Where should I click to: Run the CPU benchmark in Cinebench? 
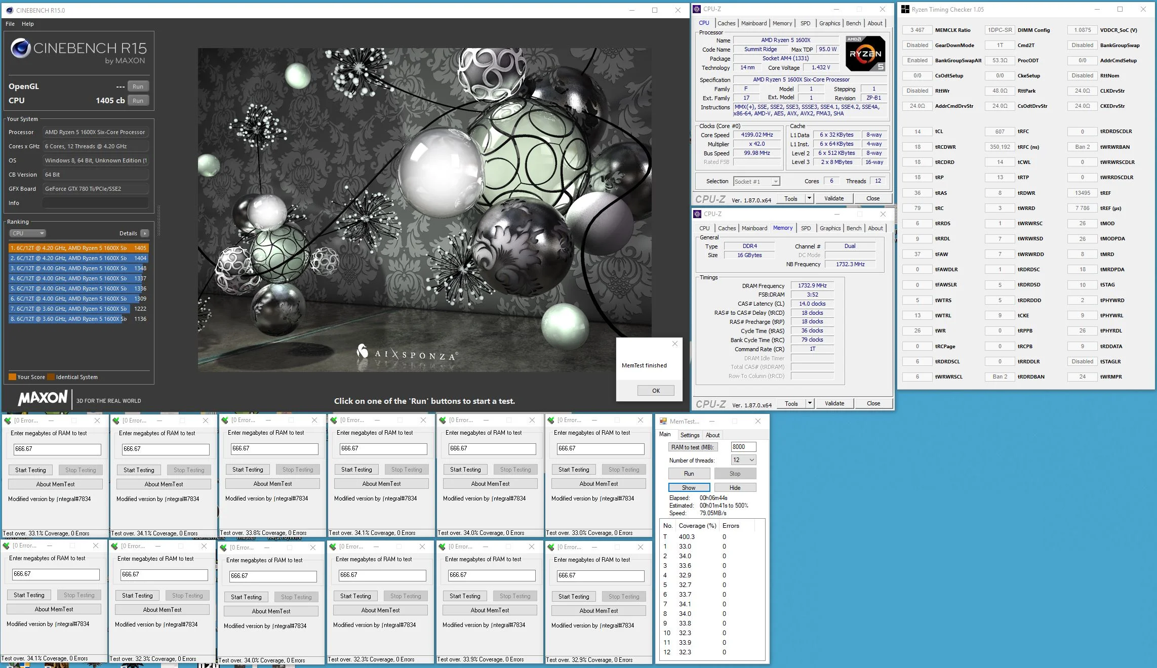click(x=138, y=101)
